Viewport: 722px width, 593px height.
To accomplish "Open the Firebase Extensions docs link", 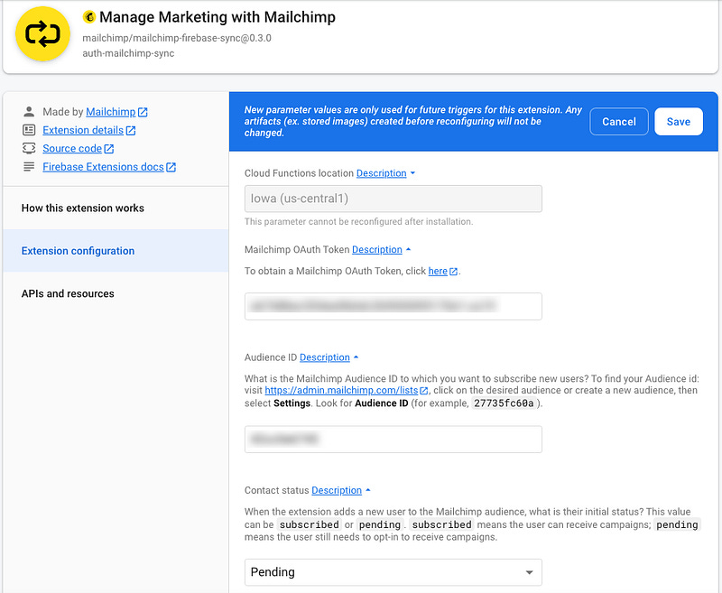I will [103, 167].
